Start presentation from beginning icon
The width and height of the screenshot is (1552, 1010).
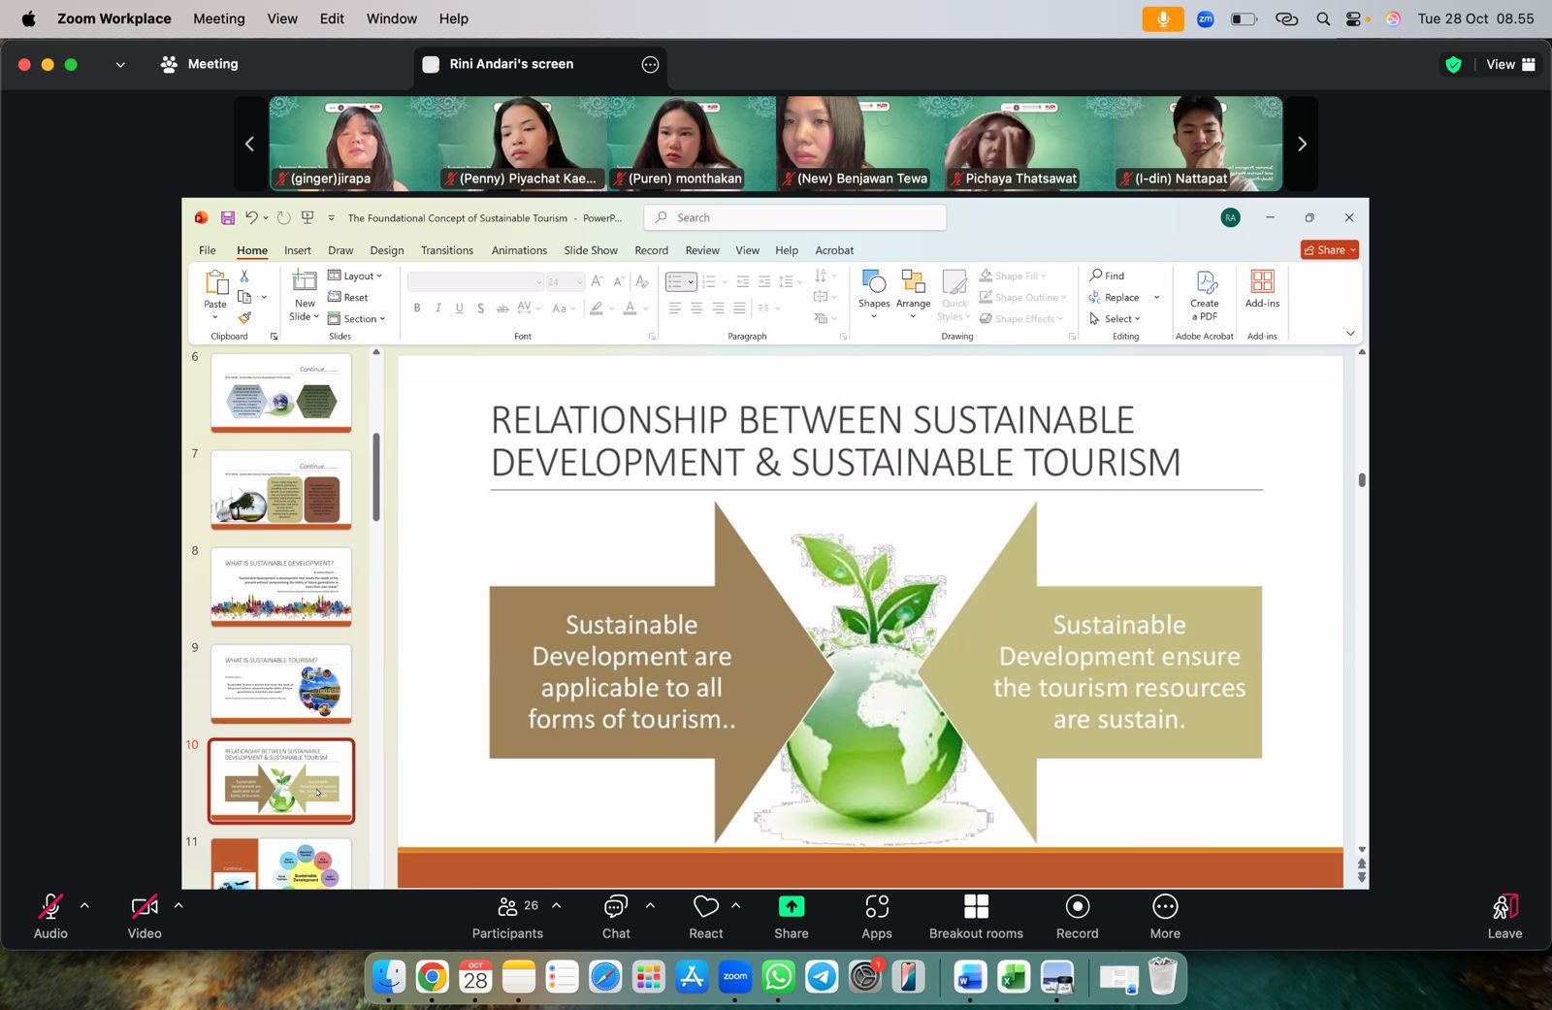pos(307,217)
